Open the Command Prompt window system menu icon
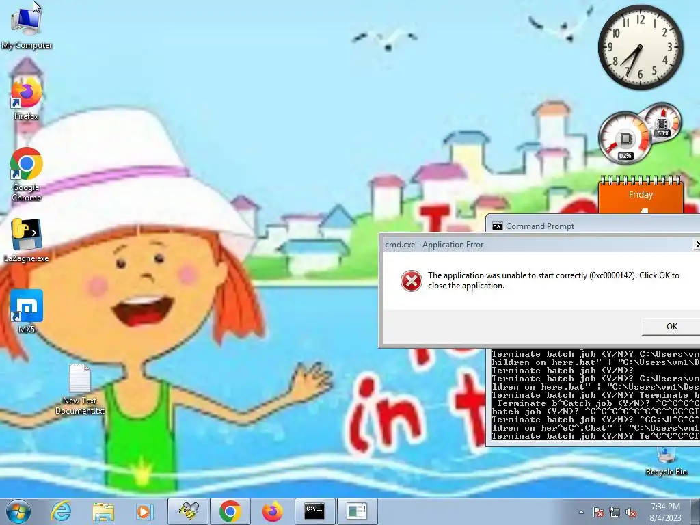This screenshot has height=525, width=700. click(x=498, y=226)
